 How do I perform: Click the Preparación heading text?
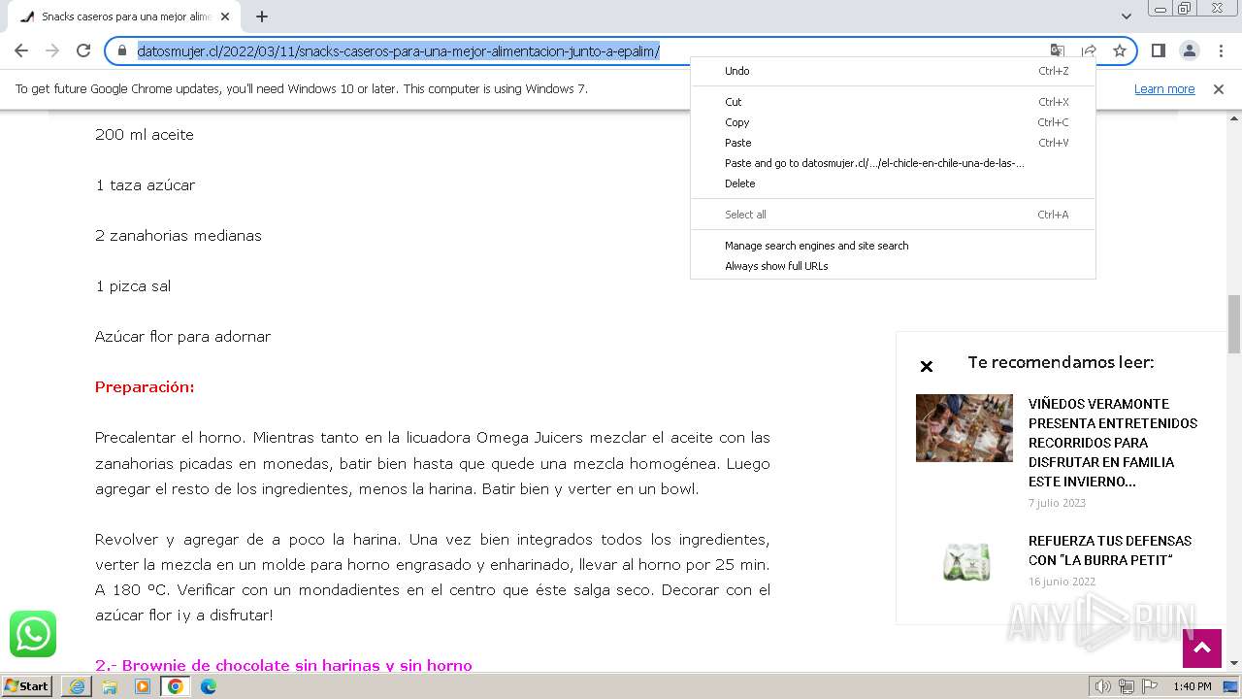(x=145, y=386)
